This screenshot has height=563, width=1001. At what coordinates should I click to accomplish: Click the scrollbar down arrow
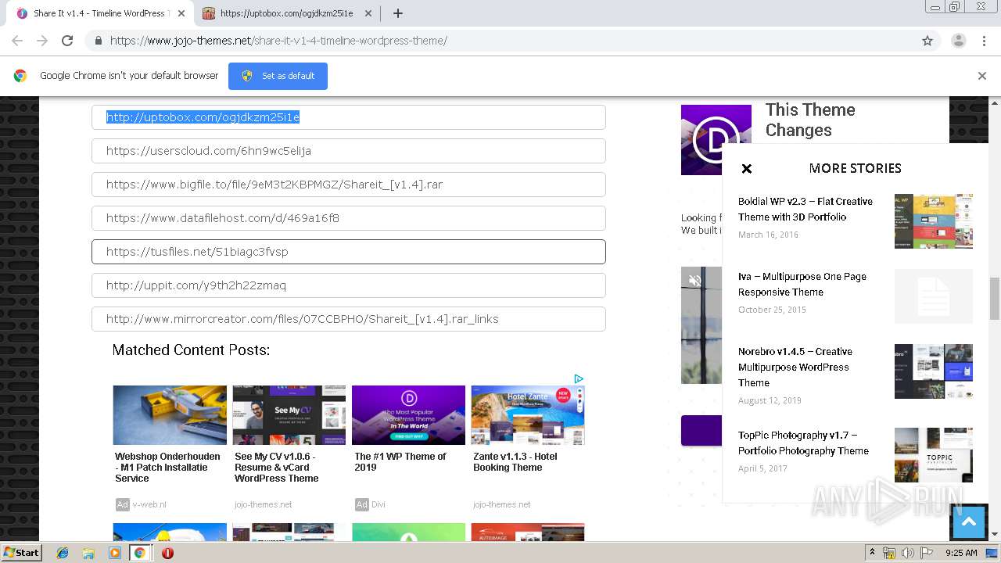pos(995,534)
